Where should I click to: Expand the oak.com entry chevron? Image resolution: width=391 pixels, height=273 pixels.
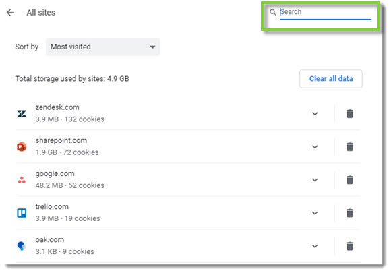(315, 247)
